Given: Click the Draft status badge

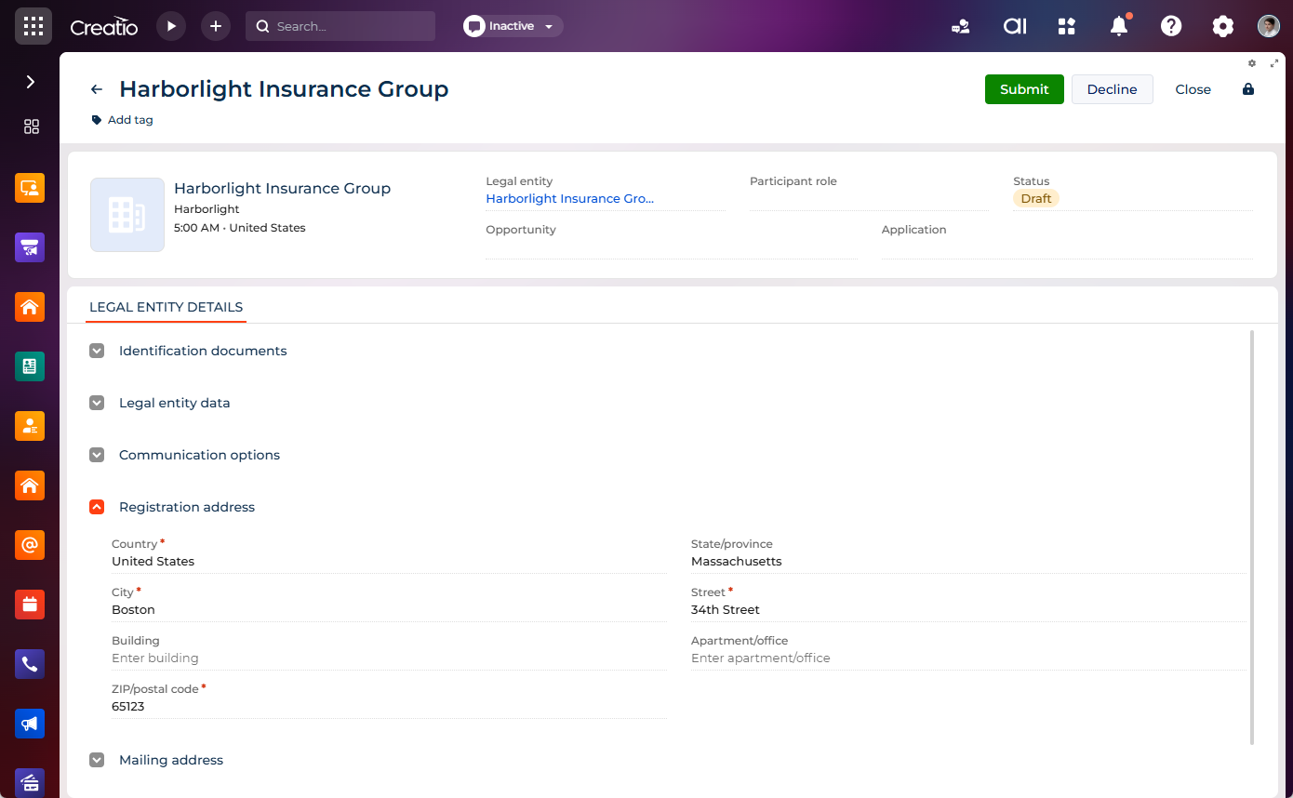Looking at the screenshot, I should pos(1035,198).
